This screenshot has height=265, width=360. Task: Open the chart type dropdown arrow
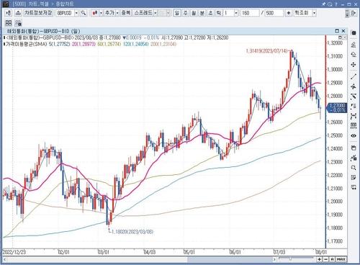click(x=101, y=13)
